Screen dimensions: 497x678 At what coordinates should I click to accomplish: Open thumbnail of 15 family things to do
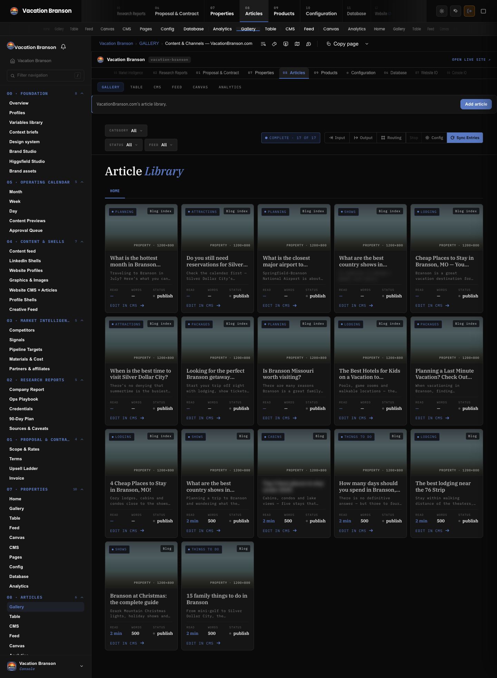pos(217,565)
